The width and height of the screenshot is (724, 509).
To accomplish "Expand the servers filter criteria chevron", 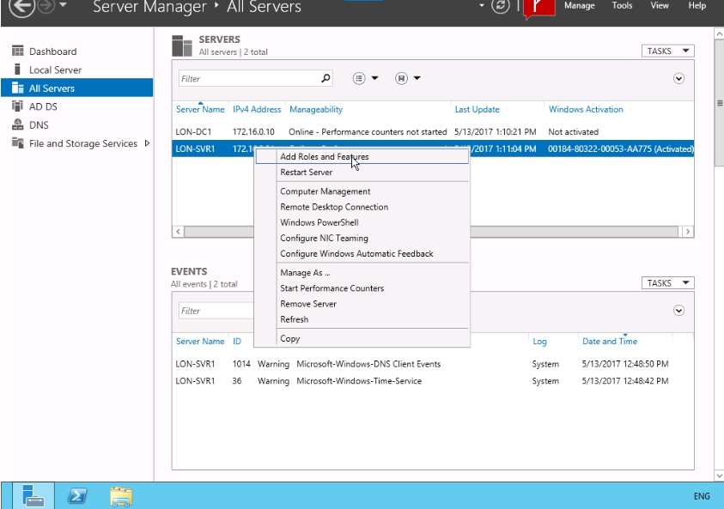I will (678, 78).
